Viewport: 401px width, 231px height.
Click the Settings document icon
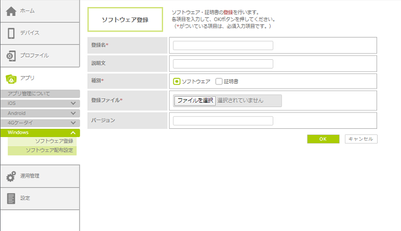point(11,198)
